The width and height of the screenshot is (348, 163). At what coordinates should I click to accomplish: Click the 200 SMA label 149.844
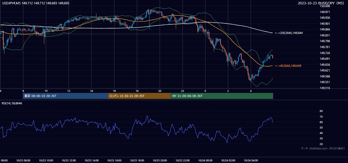click(x=289, y=33)
